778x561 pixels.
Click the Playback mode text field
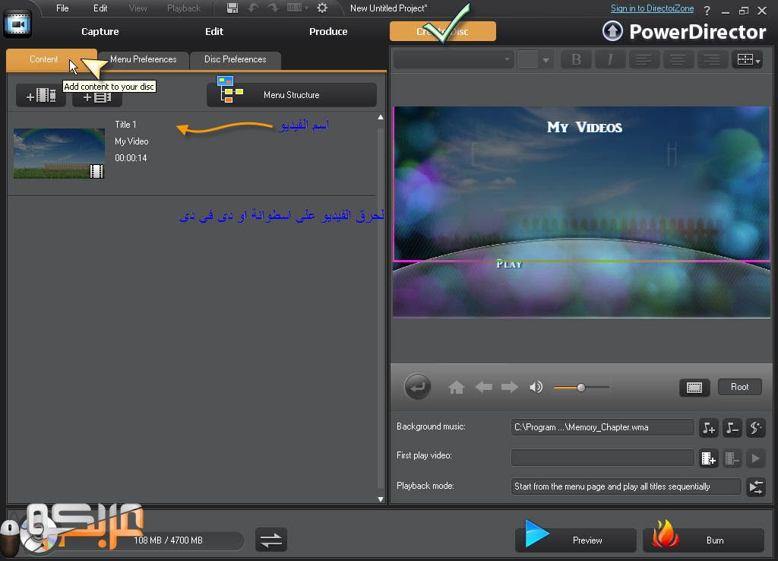pyautogui.click(x=626, y=487)
